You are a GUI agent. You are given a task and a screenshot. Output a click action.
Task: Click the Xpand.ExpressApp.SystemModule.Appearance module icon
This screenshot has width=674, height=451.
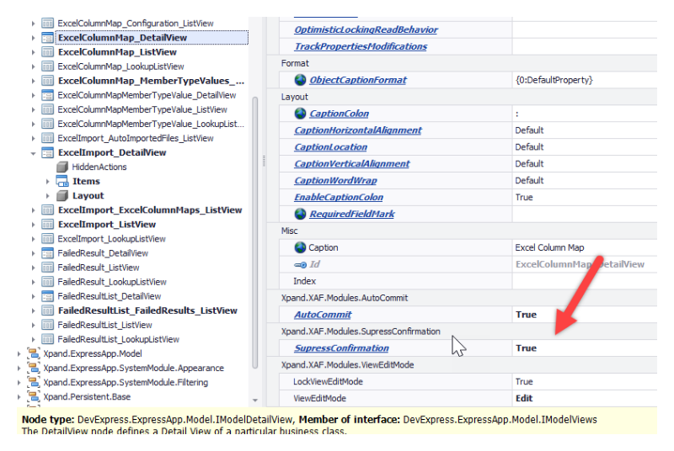click(33, 369)
